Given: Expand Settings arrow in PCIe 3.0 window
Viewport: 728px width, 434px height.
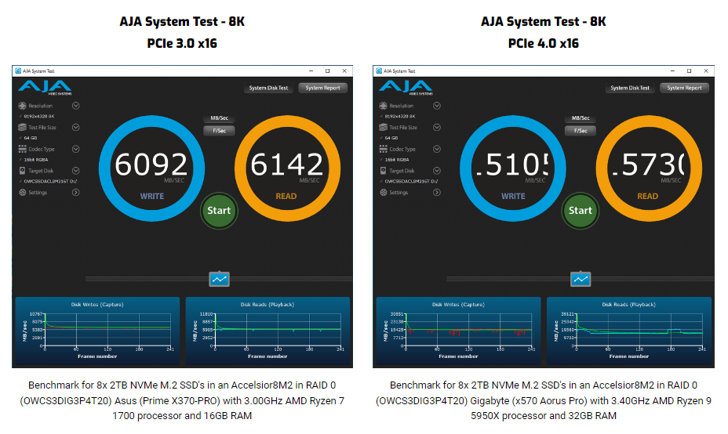Looking at the screenshot, I should pos(75,193).
